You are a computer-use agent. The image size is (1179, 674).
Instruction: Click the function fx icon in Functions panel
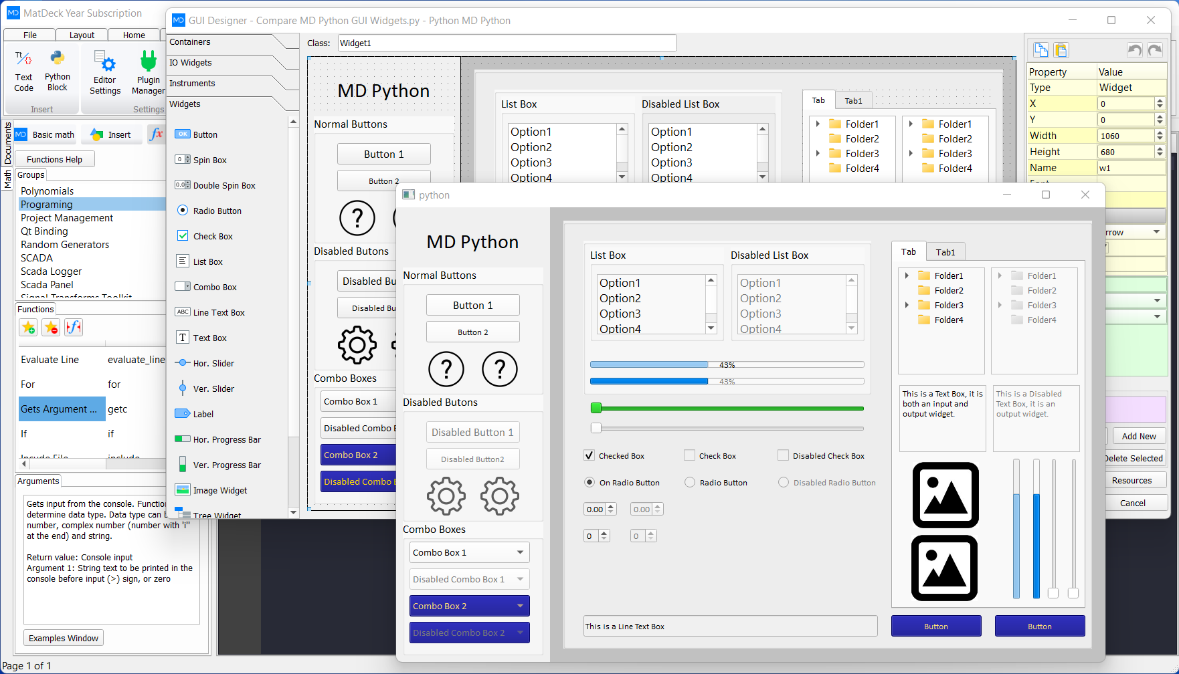pyautogui.click(x=74, y=328)
